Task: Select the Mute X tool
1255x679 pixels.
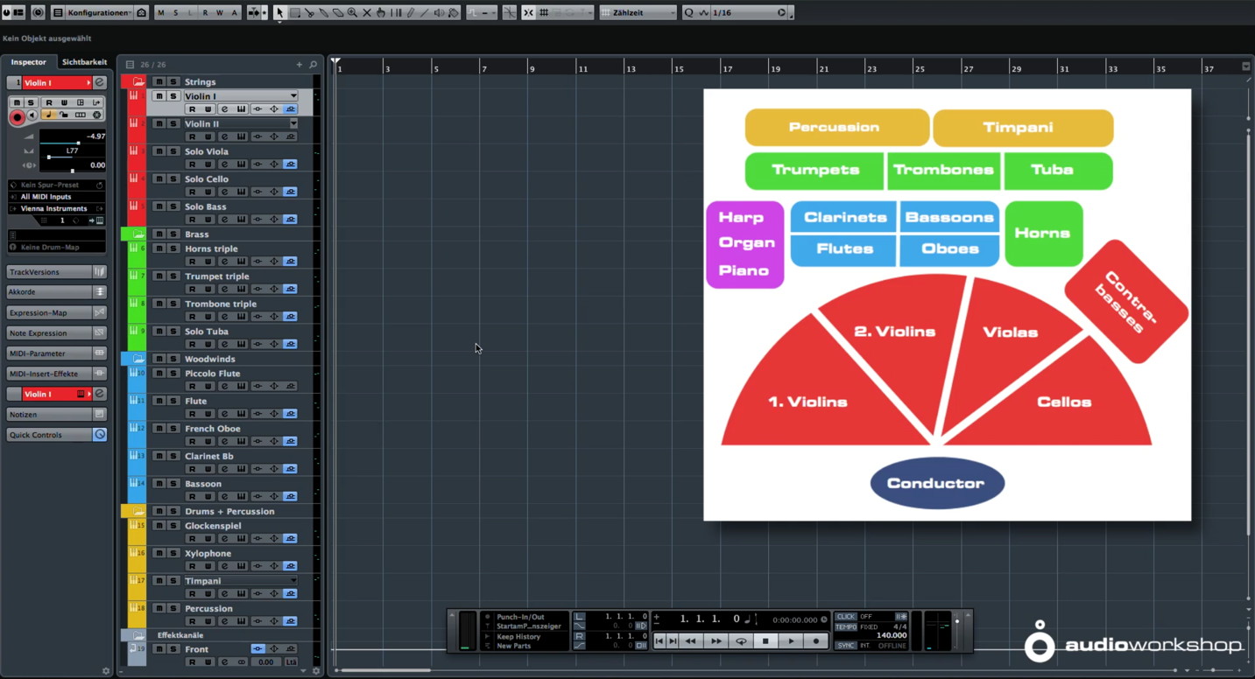Action: pyautogui.click(x=366, y=12)
